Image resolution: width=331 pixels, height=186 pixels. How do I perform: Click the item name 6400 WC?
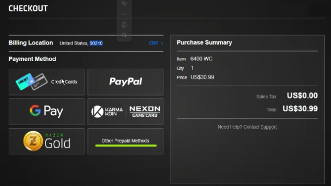[201, 58]
